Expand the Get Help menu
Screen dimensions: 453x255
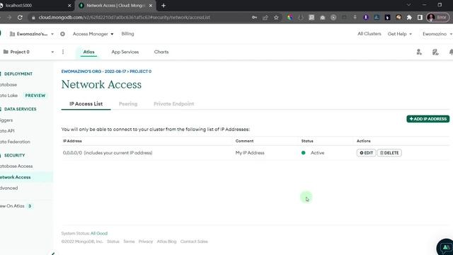click(x=399, y=34)
